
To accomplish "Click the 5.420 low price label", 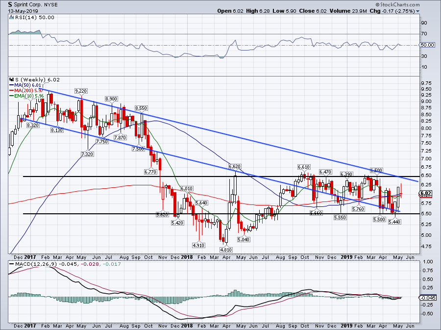I will point(177,223).
